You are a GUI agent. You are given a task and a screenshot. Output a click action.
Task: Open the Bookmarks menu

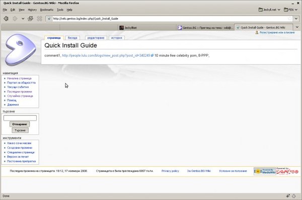tap(47, 10)
